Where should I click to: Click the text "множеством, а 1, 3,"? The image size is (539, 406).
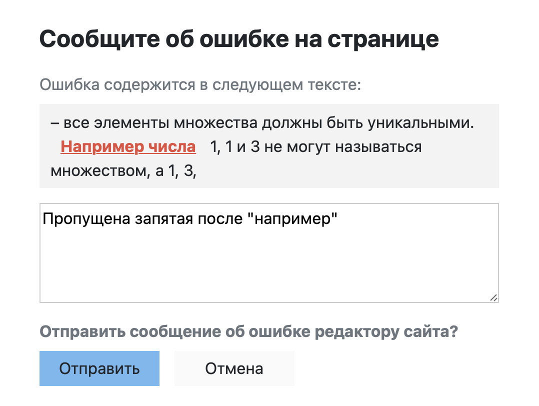[122, 171]
